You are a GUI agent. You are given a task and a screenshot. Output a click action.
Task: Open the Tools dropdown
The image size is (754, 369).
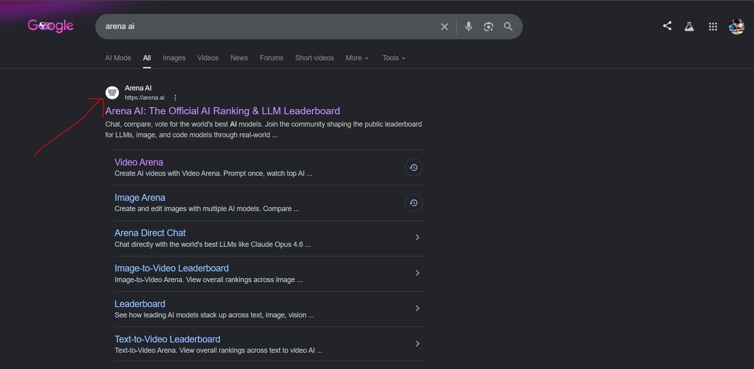pyautogui.click(x=394, y=58)
